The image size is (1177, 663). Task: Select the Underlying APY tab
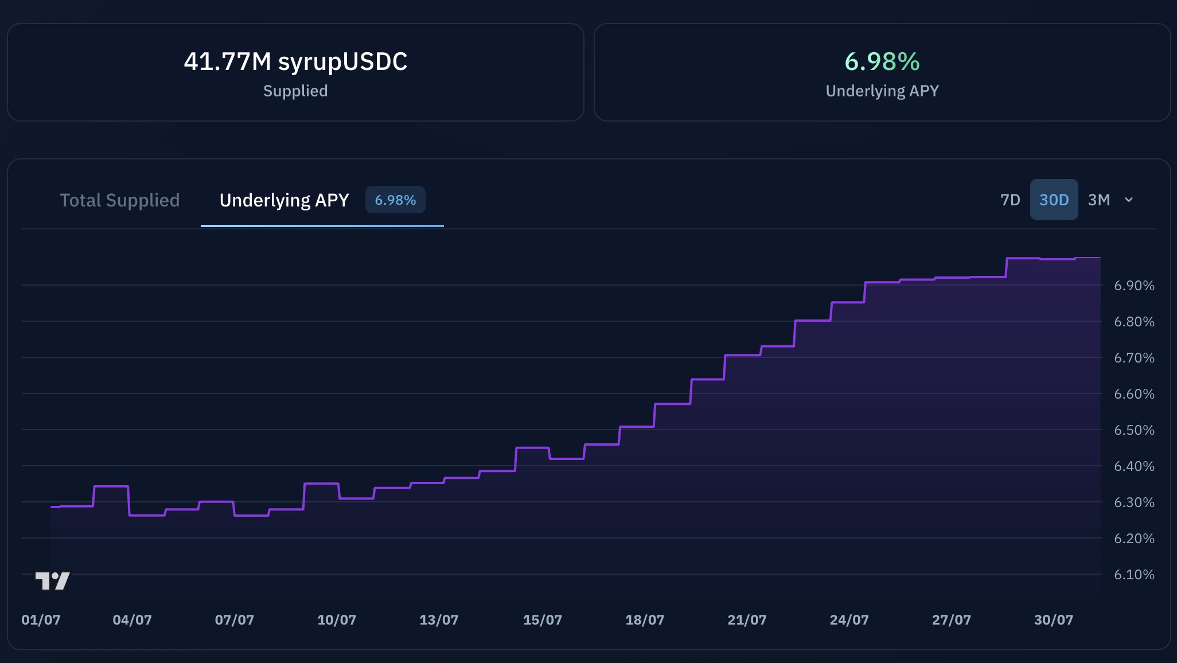click(284, 200)
